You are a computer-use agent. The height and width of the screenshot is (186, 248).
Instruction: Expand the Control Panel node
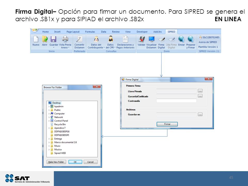(x=49, y=121)
